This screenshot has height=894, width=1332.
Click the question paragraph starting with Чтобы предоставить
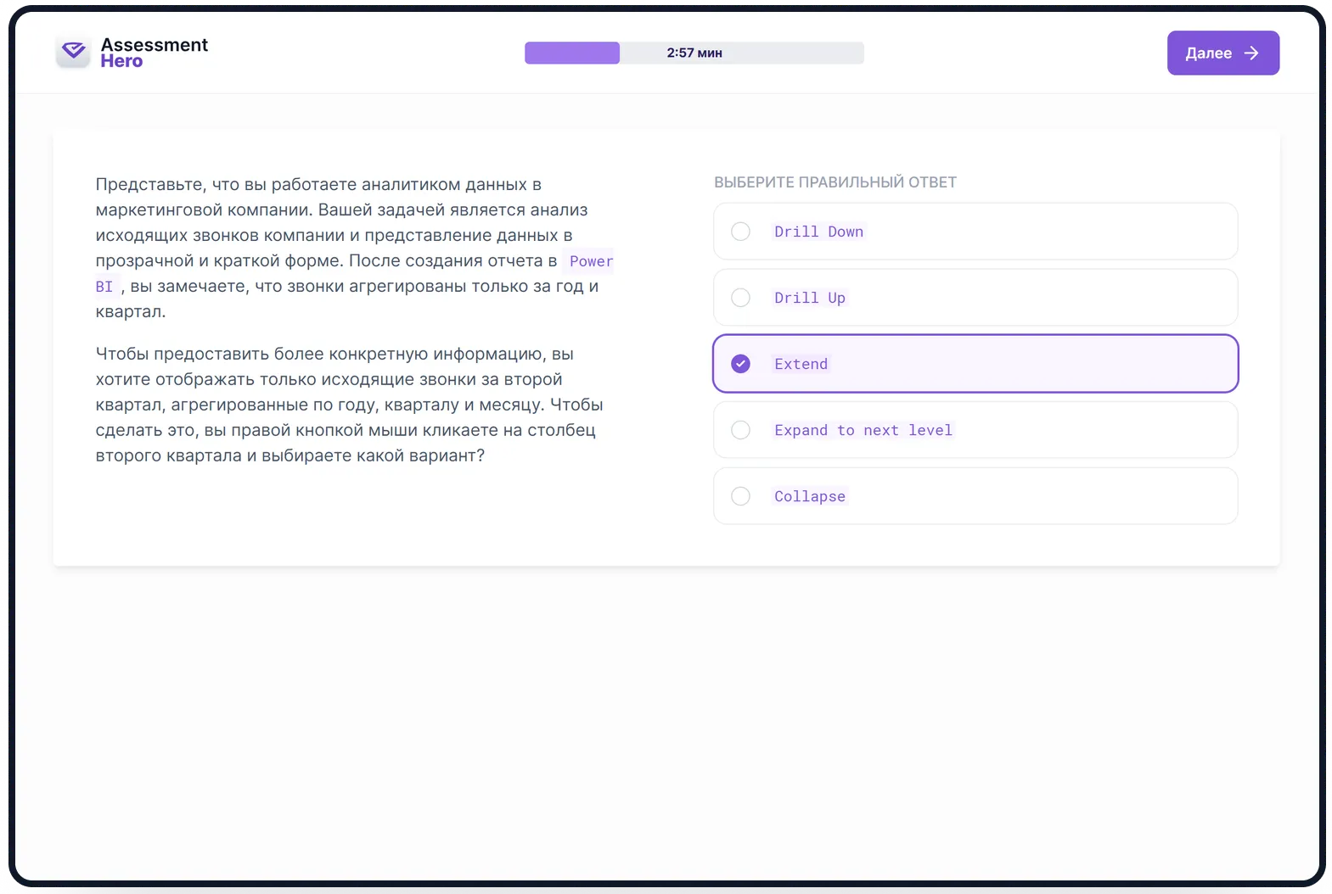[x=349, y=405]
